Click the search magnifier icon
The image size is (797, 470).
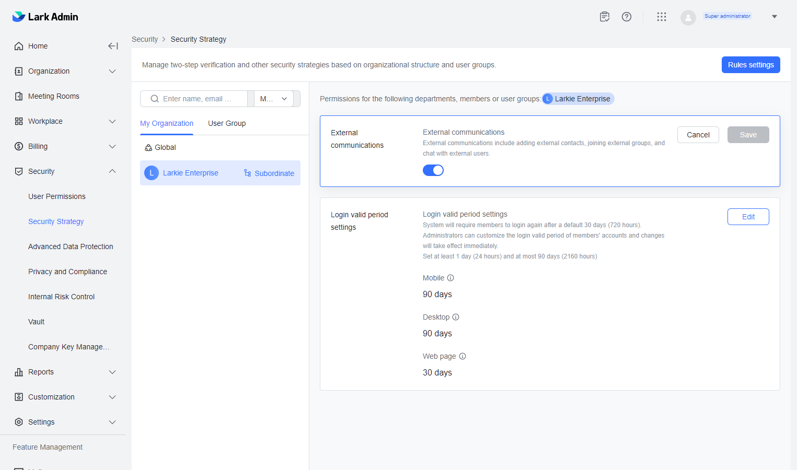click(x=155, y=99)
